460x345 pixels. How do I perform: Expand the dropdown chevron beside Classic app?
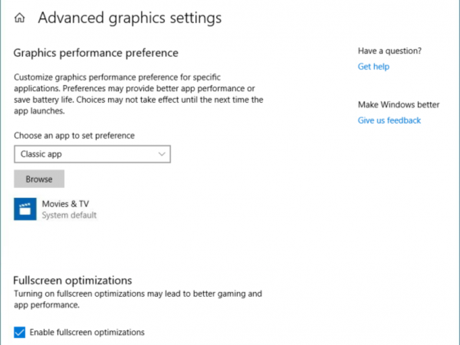tap(162, 154)
